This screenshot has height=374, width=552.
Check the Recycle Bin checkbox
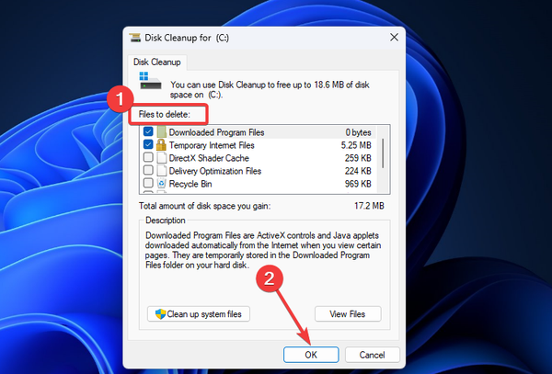[x=148, y=183]
